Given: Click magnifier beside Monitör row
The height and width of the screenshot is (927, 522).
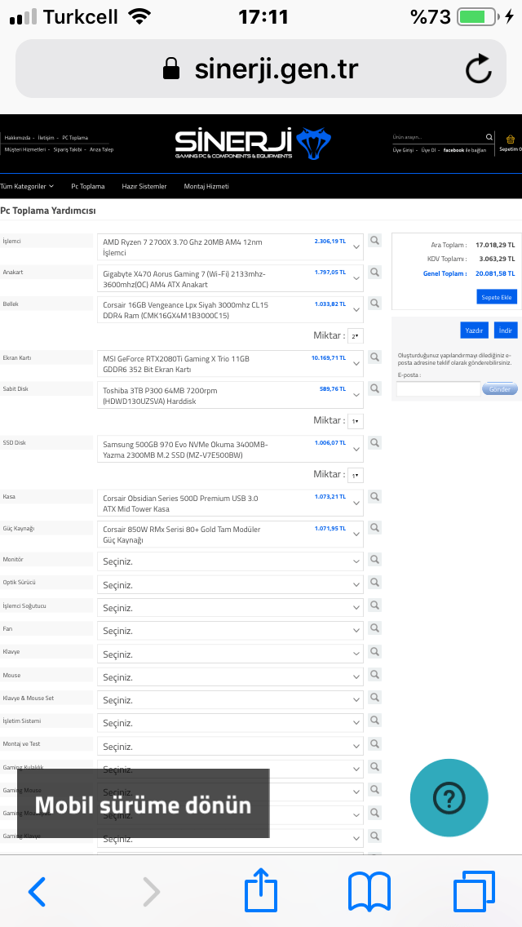Looking at the screenshot, I should (374, 559).
